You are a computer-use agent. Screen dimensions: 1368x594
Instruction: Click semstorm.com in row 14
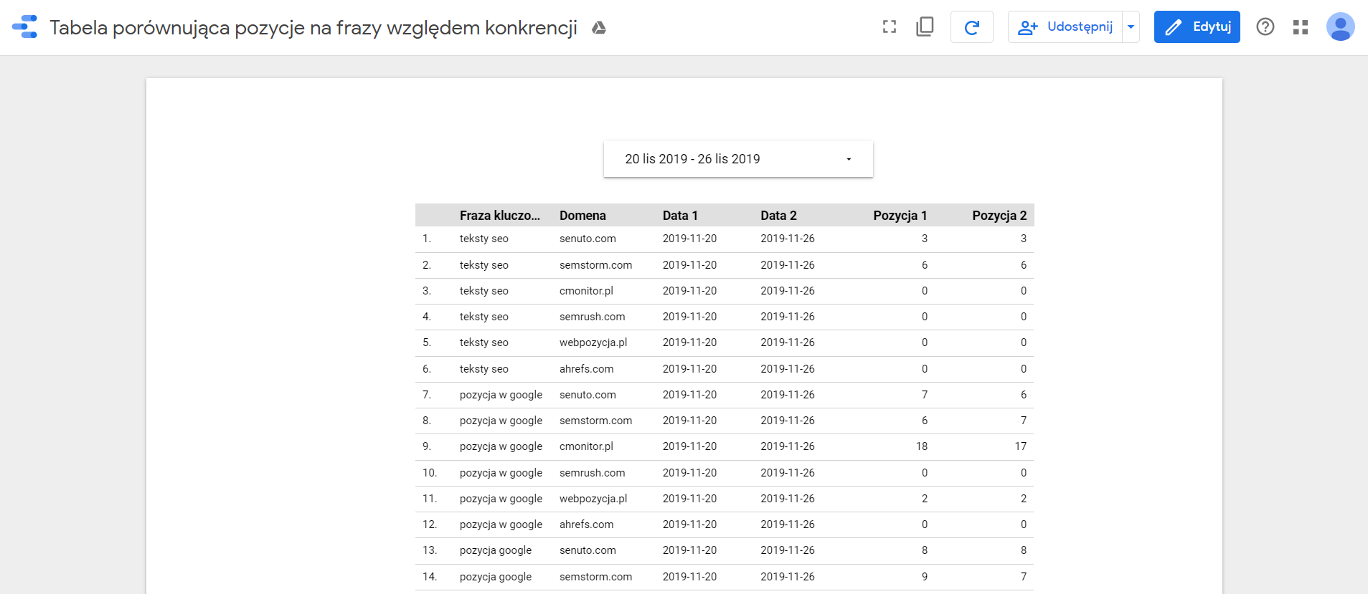pos(595,577)
